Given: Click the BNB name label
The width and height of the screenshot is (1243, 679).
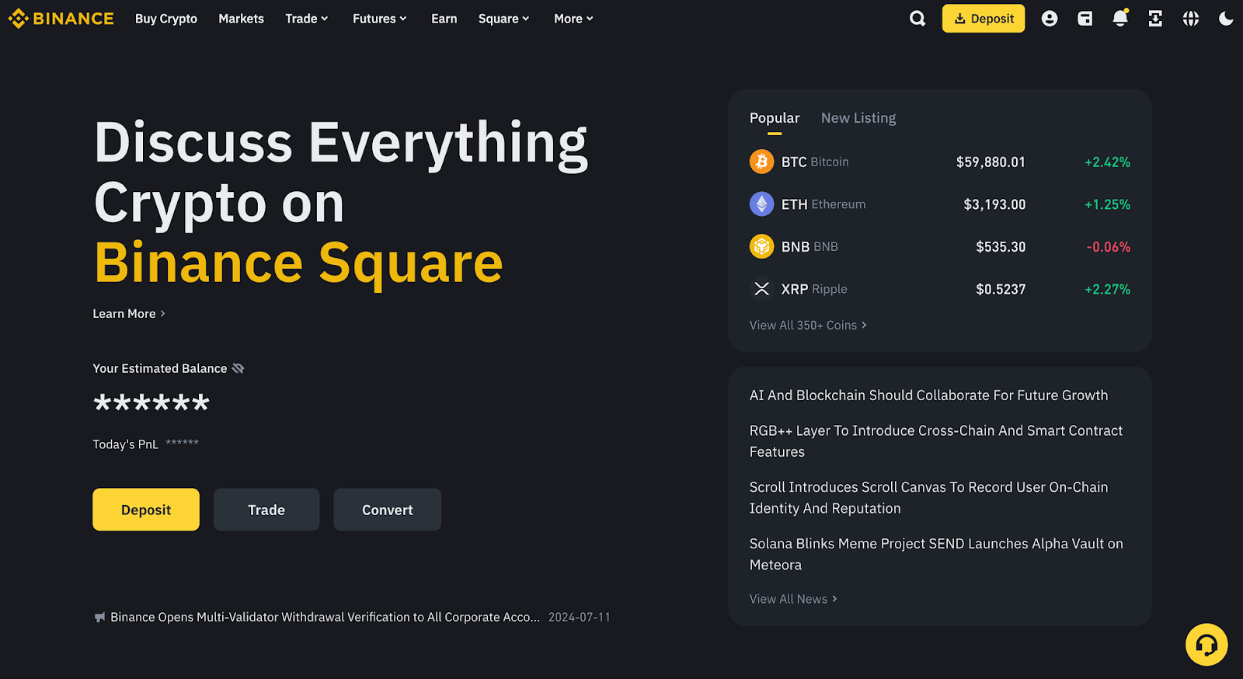Looking at the screenshot, I should pos(810,246).
